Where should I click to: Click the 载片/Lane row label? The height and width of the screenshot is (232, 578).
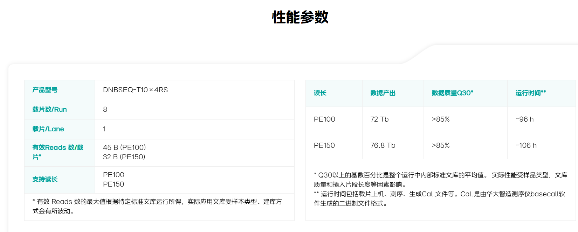48,129
